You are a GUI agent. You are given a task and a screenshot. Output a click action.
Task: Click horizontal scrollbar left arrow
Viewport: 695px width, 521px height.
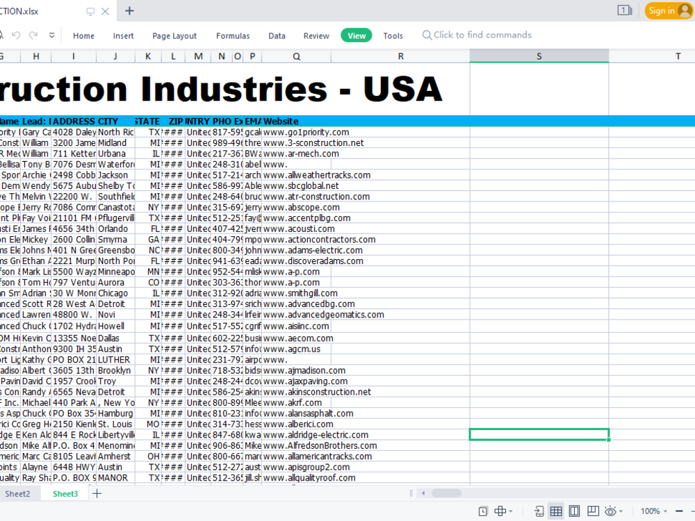(423, 493)
